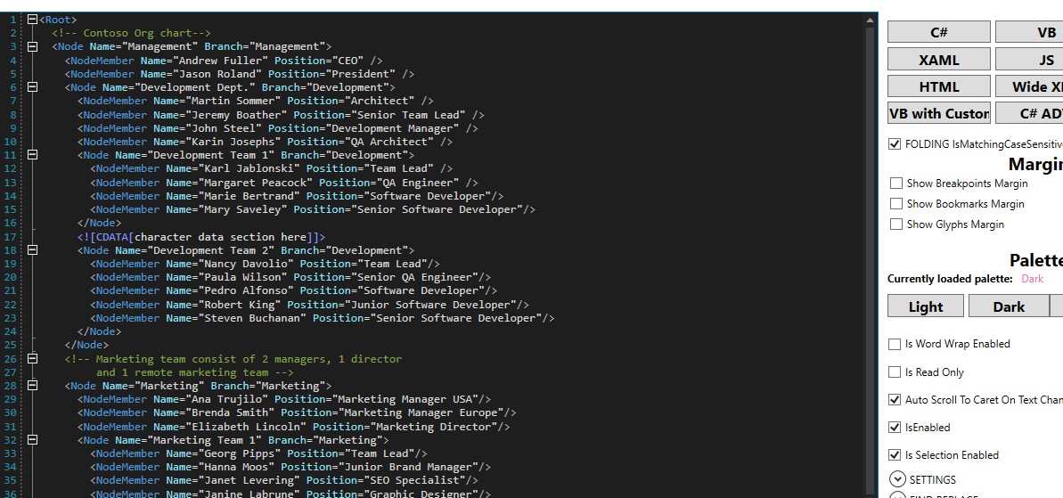Click the editor scrollbar up arrow
This screenshot has width=1063, height=498.
(x=871, y=20)
